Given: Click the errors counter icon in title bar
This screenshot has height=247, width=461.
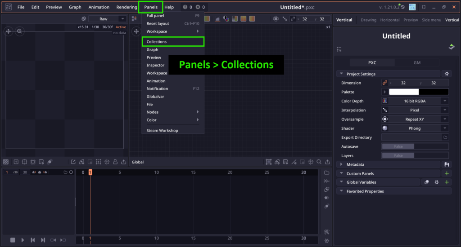Looking at the screenshot, I should [198, 7].
